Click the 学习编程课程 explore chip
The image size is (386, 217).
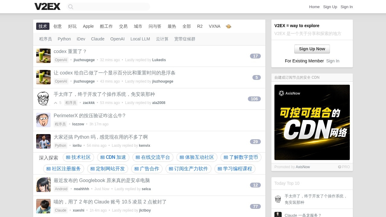[x=235, y=169]
